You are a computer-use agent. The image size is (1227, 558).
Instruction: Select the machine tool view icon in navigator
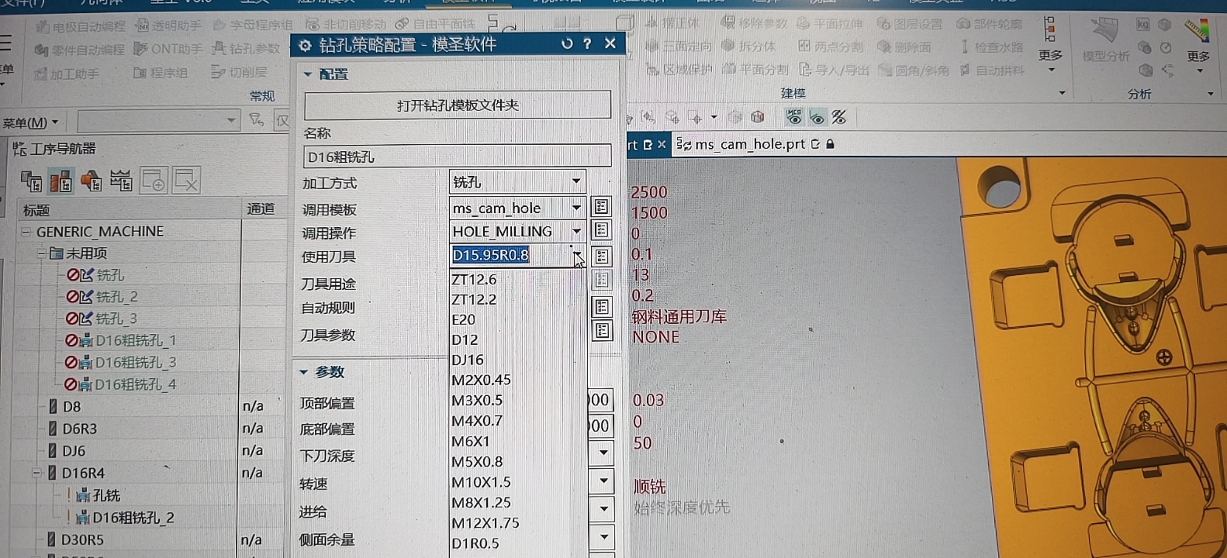61,181
